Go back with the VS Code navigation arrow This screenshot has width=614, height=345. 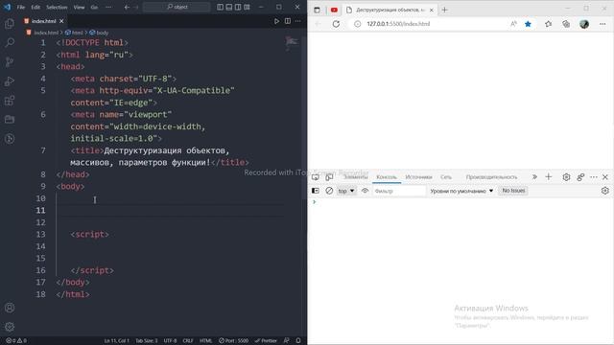click(x=127, y=7)
